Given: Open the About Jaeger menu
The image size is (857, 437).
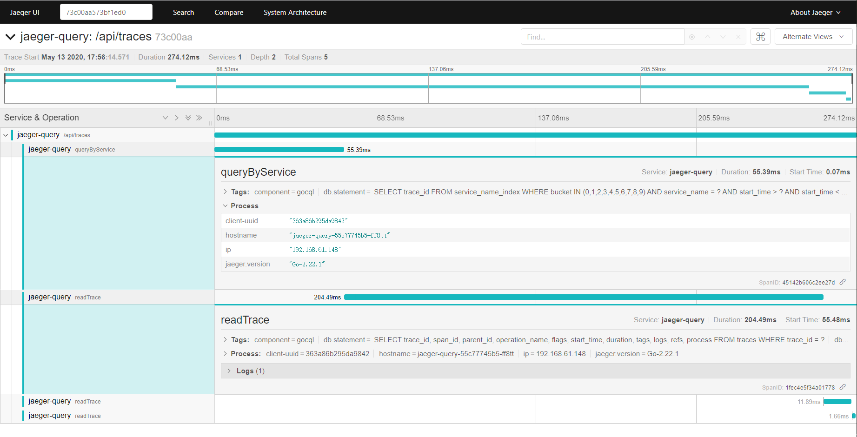Looking at the screenshot, I should (815, 13).
